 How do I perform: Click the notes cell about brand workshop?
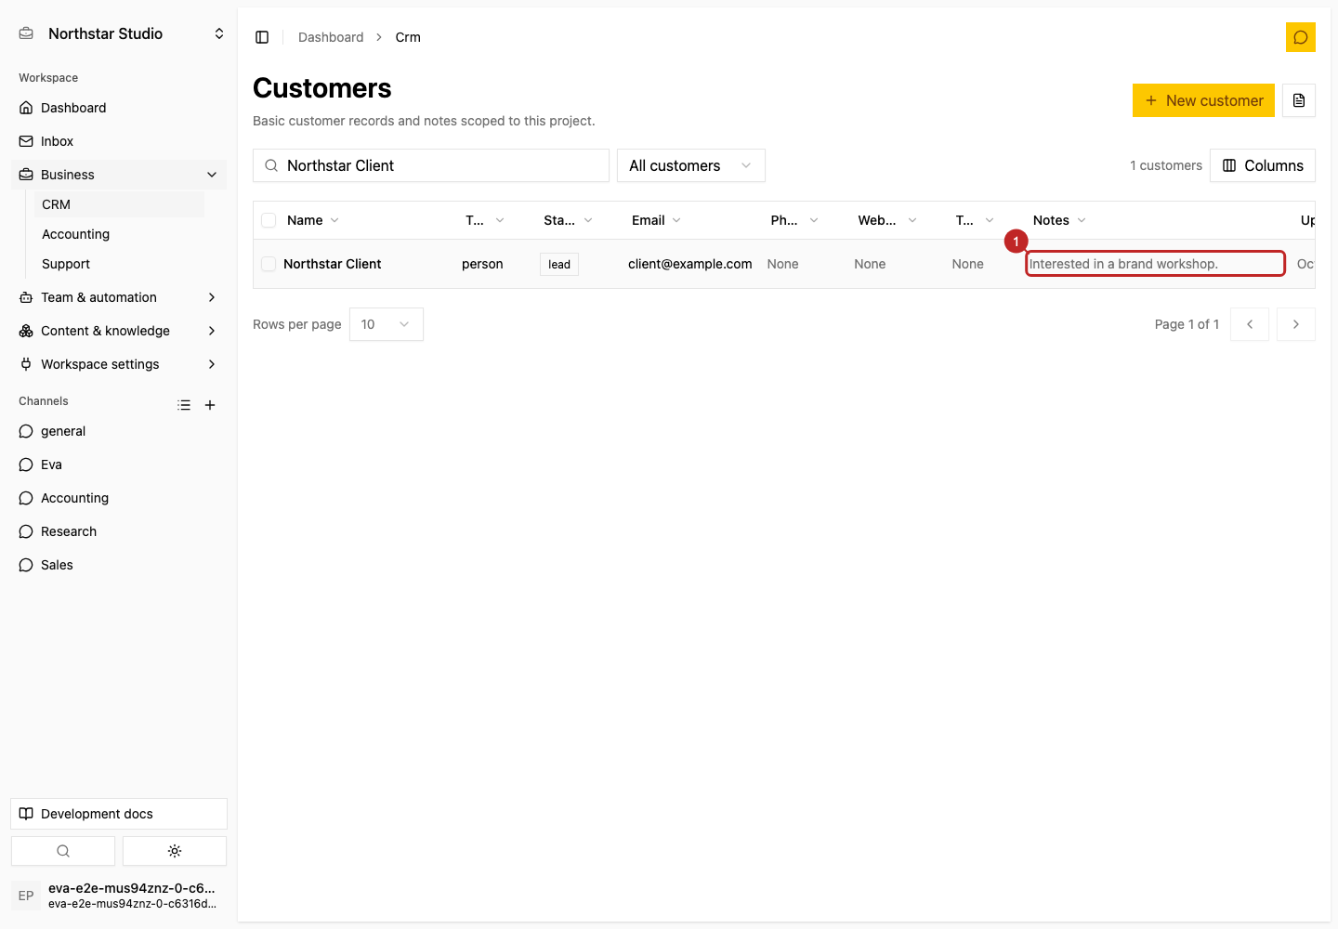pos(1155,264)
